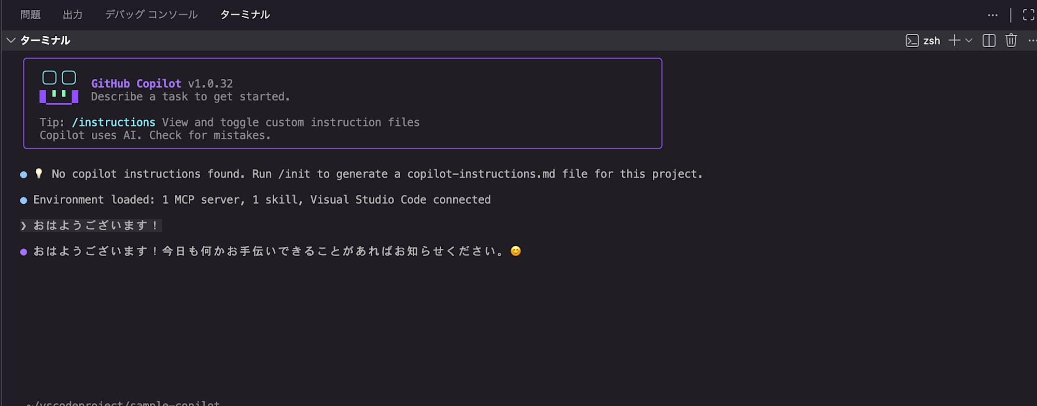Maximize the panel using the expand icon
The height and width of the screenshot is (406, 1037).
(1027, 15)
